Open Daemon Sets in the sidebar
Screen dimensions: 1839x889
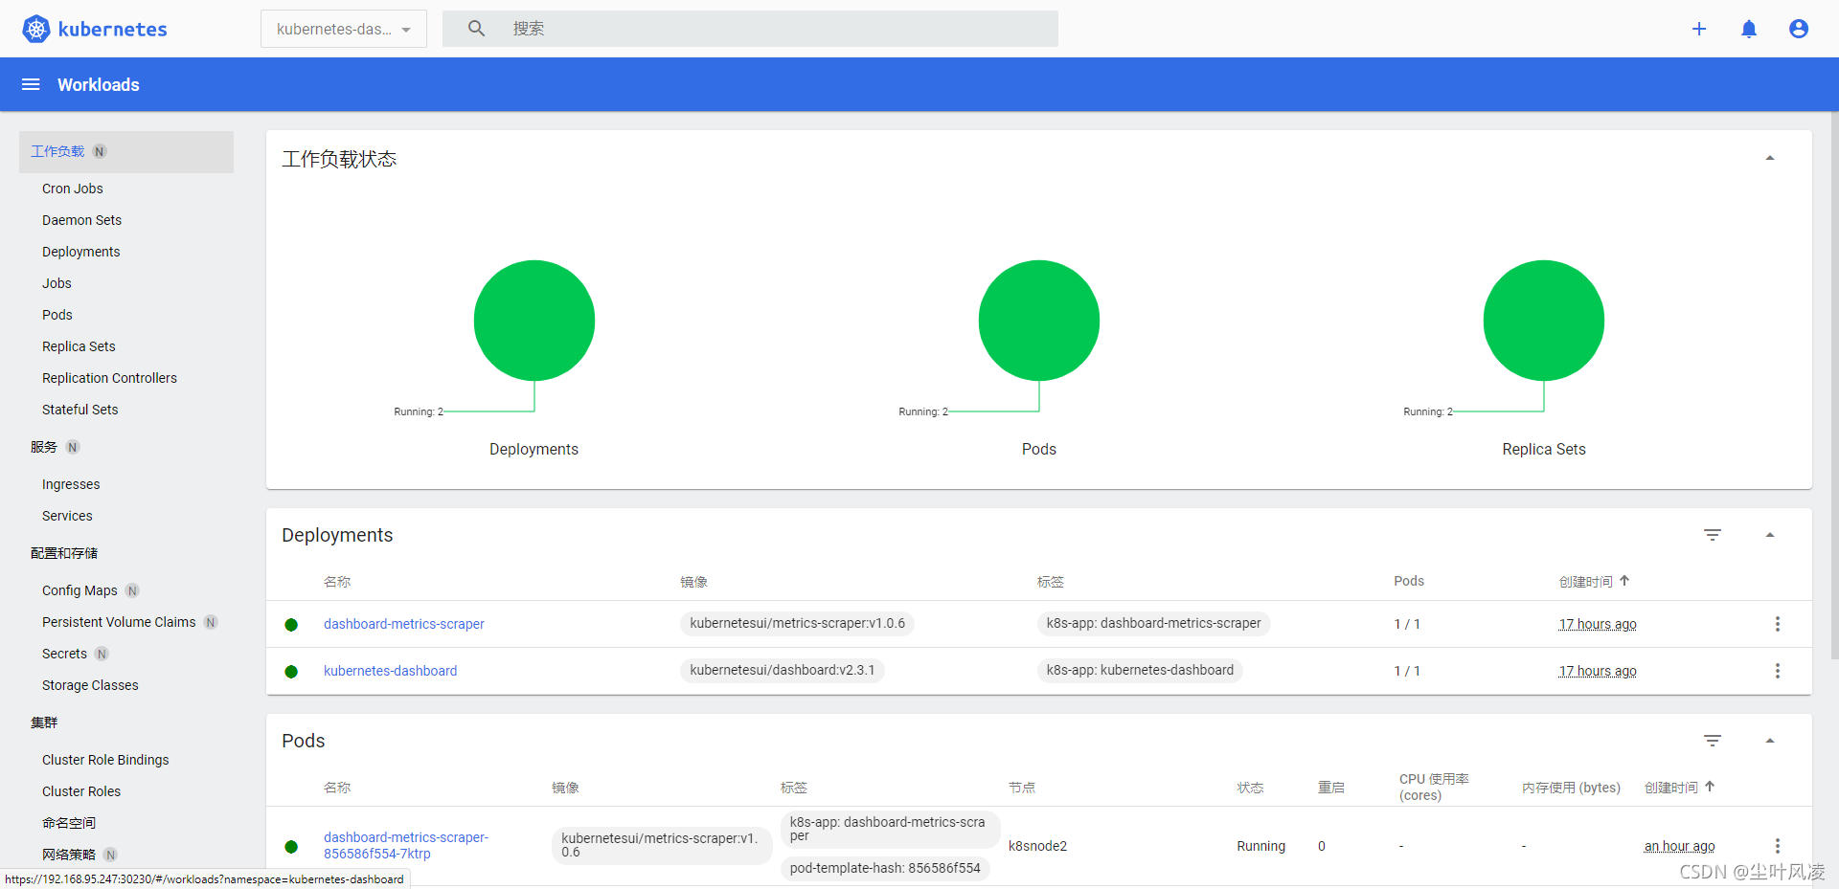point(81,220)
